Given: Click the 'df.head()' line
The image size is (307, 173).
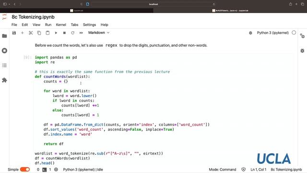Looking at the screenshot, I should tap(45, 163).
